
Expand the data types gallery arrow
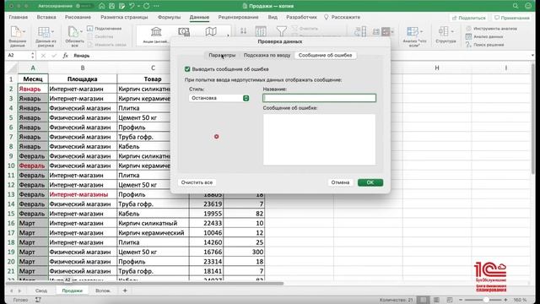click(228, 35)
